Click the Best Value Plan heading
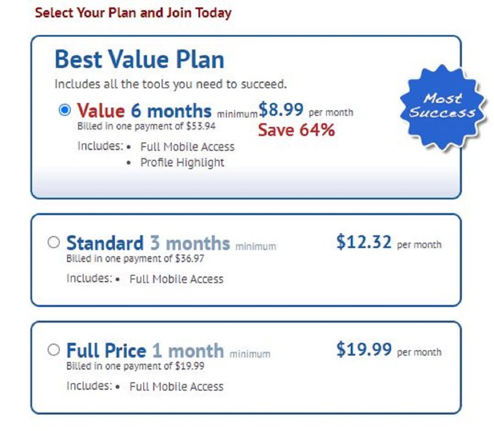This screenshot has height=431, width=494. point(139,59)
